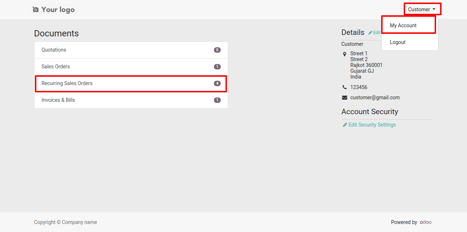Click the Odoo logo in footer
Image resolution: width=467 pixels, height=232 pixels.
(426, 222)
